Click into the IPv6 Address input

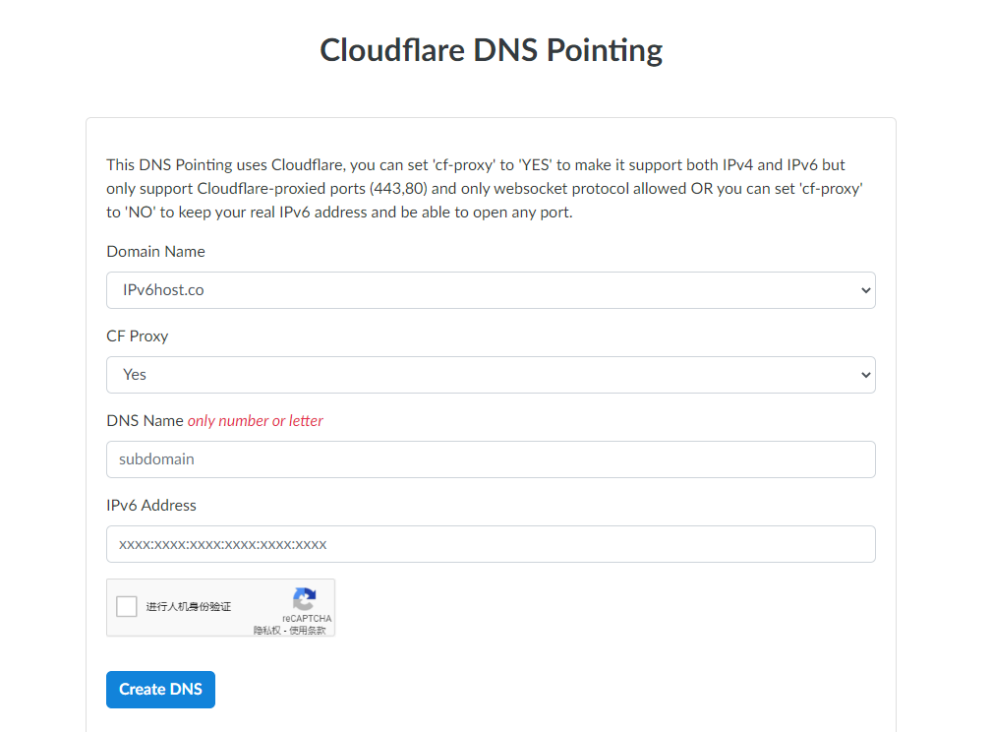coord(490,544)
